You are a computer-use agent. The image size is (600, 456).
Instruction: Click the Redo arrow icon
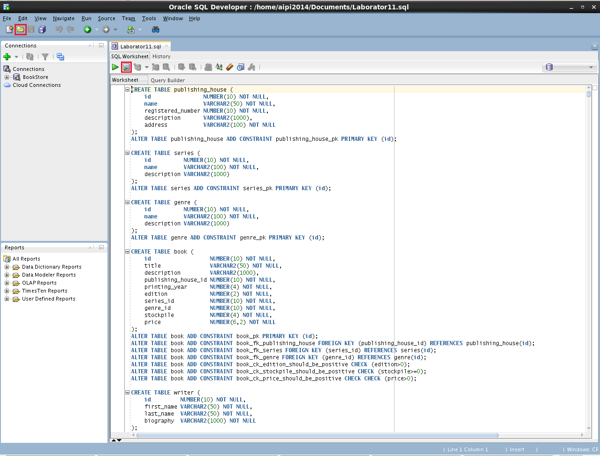(x=70, y=30)
